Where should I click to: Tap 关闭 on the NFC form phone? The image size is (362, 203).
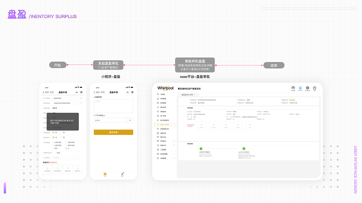point(51,92)
